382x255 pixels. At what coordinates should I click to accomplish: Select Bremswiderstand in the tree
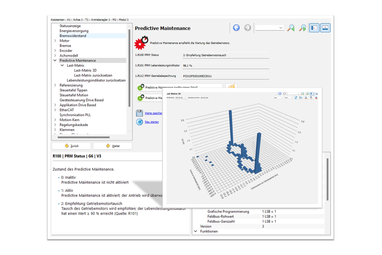point(73,36)
